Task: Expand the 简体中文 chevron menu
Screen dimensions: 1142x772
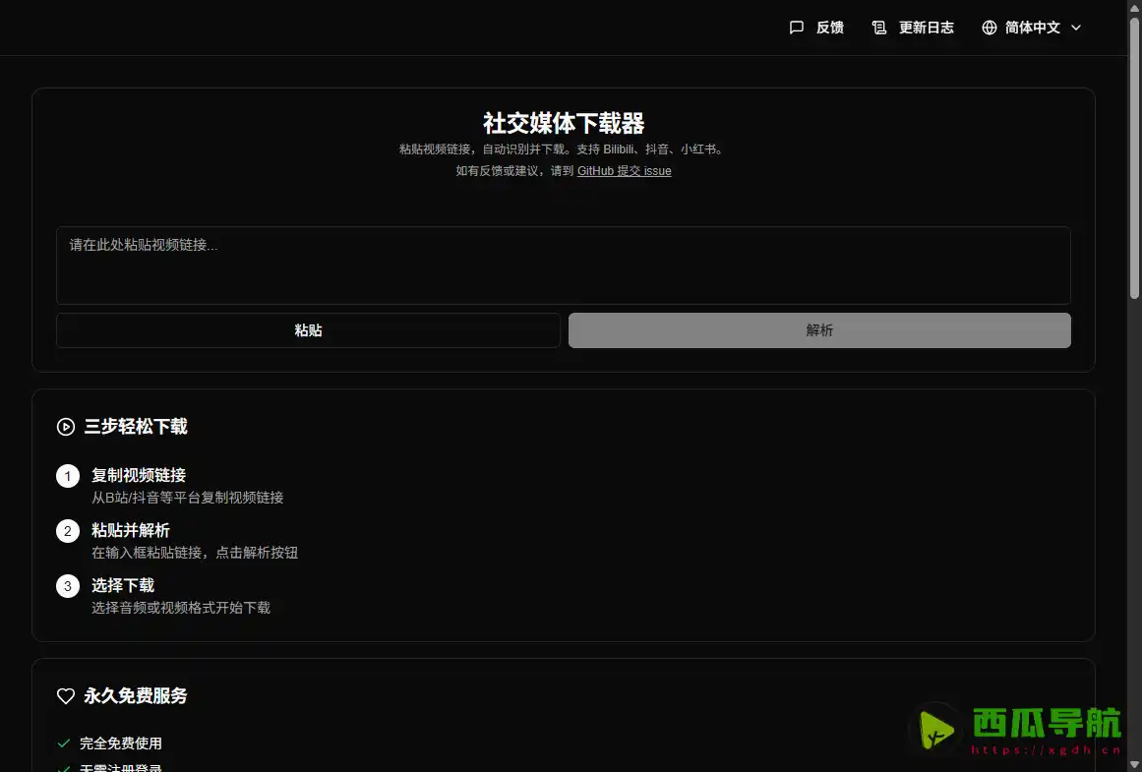Action: (1076, 28)
